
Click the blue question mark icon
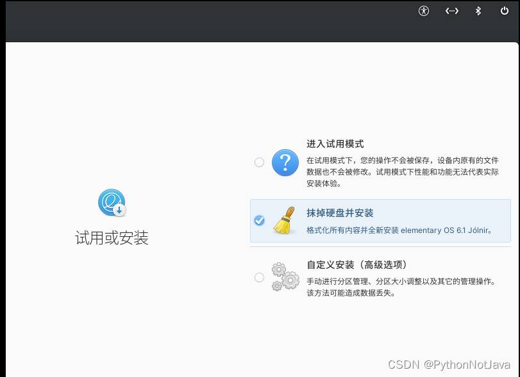[285, 163]
